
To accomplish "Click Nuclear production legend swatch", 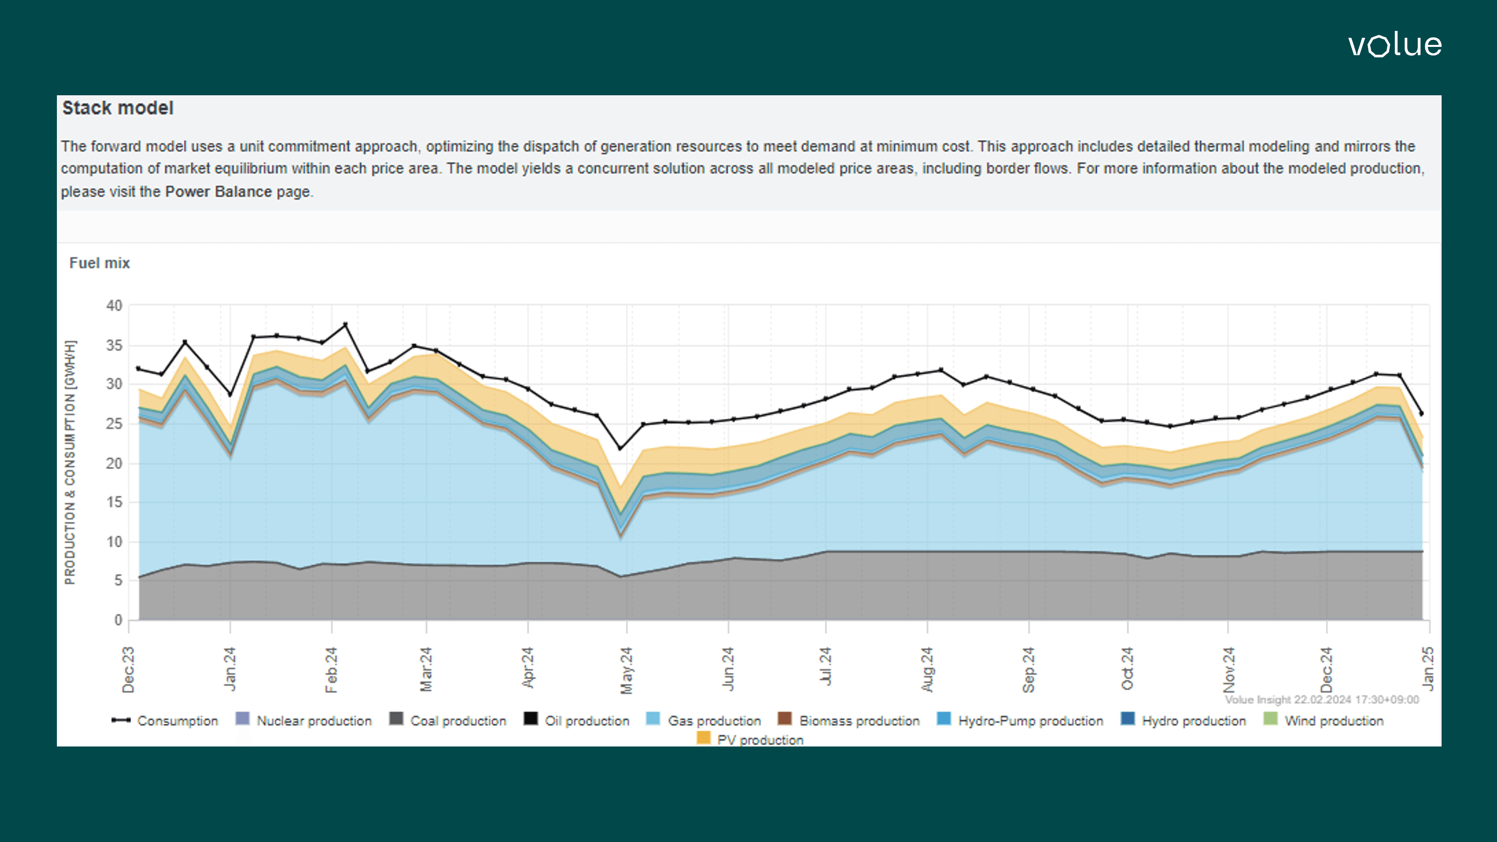I will coord(243,719).
